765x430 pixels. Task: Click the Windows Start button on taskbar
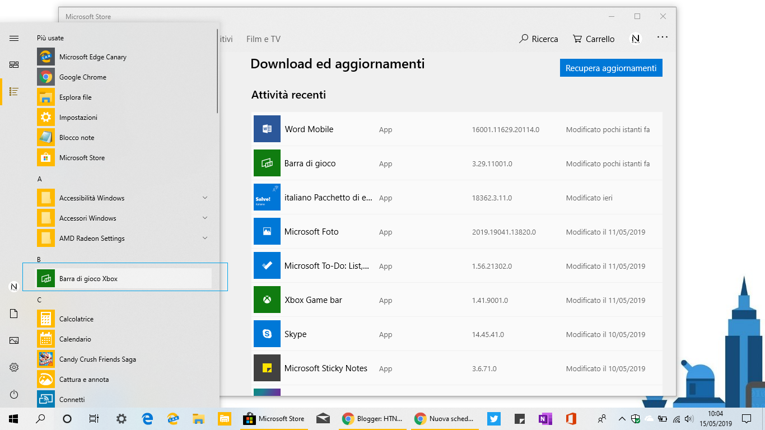tap(13, 418)
